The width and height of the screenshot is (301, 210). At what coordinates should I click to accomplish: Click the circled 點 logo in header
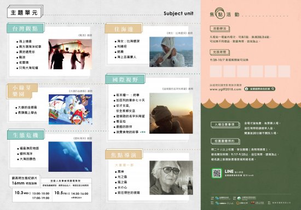[x=220, y=14]
